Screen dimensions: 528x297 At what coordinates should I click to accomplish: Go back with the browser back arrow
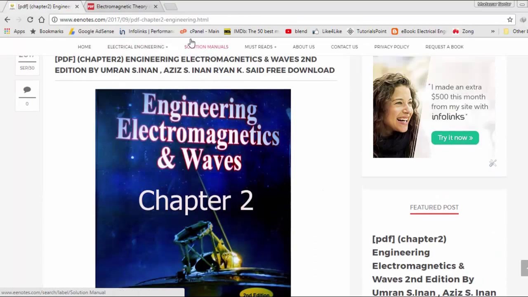[7, 19]
